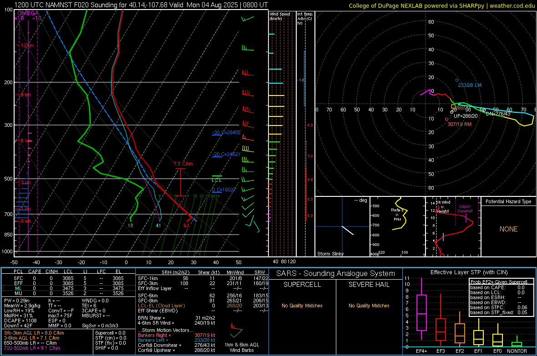Click the '0 C=16027' freezing level label
Image resolution: width=537 pixels, height=356 pixels.
[x=224, y=190]
